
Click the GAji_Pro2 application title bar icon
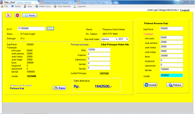coord(2,2)
